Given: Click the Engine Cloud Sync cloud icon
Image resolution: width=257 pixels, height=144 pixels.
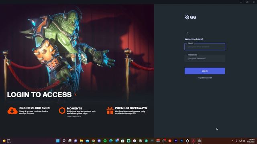Looking at the screenshot, I should click(12, 110).
